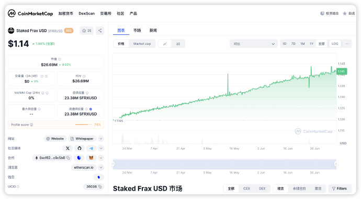Select the all-time range button
Screen dimensions: 361x199
point(322,44)
